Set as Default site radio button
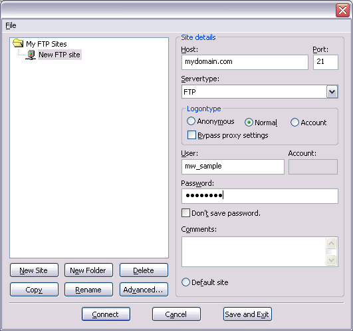This screenshot has width=353, height=331. [185, 282]
